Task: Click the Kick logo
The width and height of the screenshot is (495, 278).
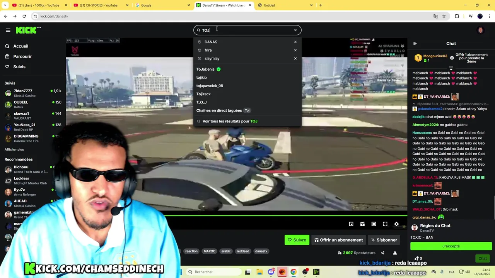Action: click(x=28, y=30)
